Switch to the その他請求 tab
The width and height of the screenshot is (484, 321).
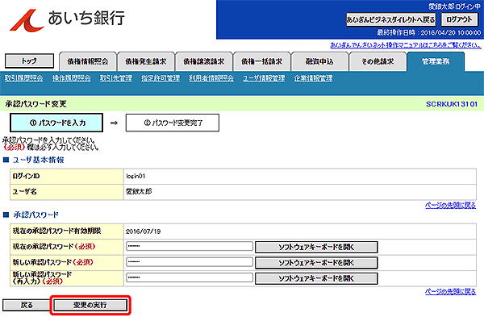(378, 62)
